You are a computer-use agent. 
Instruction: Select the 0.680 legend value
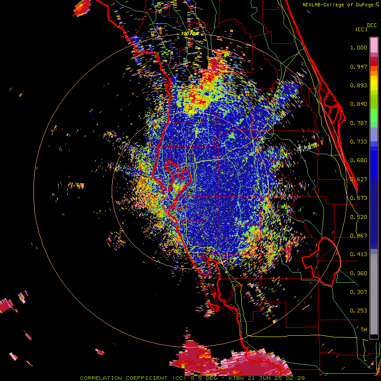point(359,160)
